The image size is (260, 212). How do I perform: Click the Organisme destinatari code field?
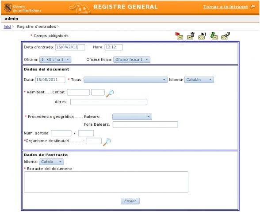(94, 141)
